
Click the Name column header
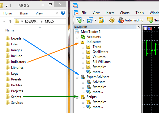coord(10,30)
